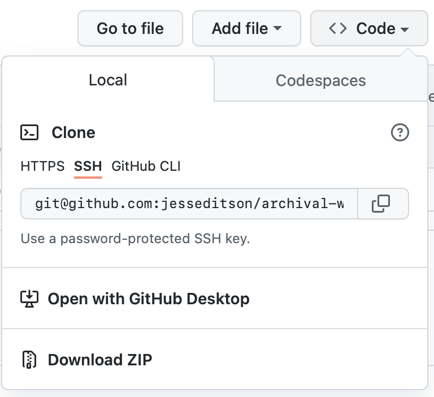Collapse the Code dropdown menu
434x397 pixels.
369,28
